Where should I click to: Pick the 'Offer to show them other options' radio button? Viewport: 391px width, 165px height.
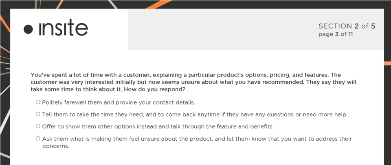coord(38,126)
